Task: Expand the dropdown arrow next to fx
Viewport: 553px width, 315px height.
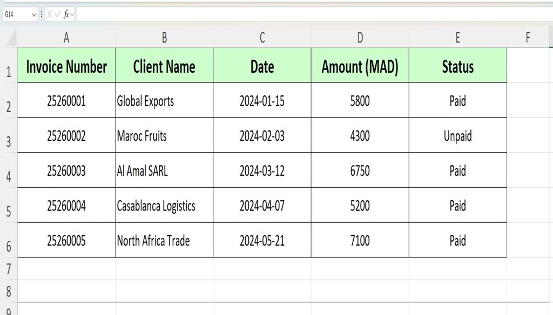Action: (x=72, y=15)
